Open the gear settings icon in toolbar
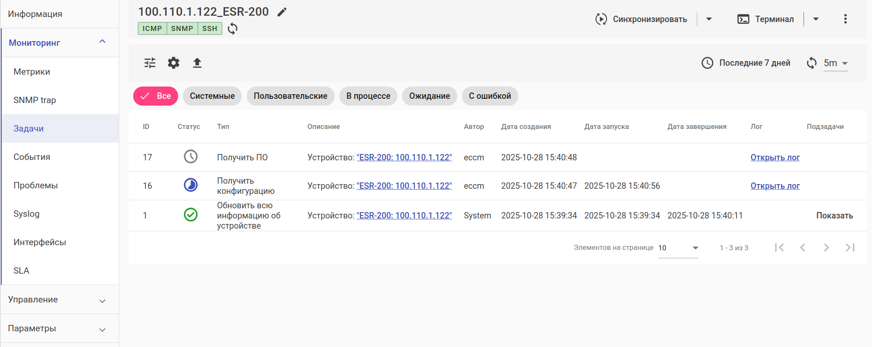This screenshot has width=872, height=347. pos(173,63)
